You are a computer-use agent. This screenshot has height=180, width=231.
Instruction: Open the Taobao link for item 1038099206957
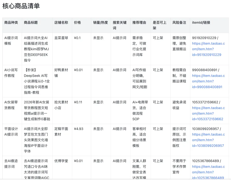click(208, 140)
